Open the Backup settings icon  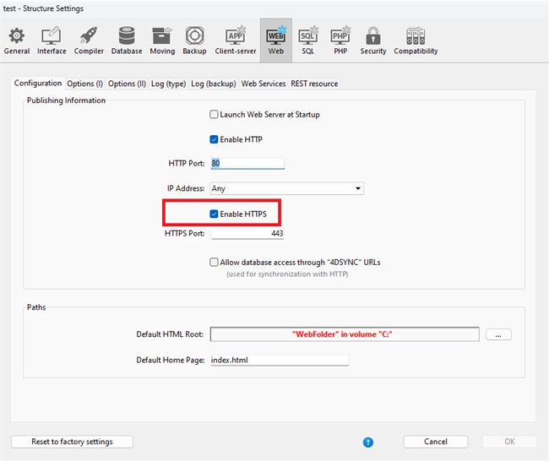(x=194, y=39)
